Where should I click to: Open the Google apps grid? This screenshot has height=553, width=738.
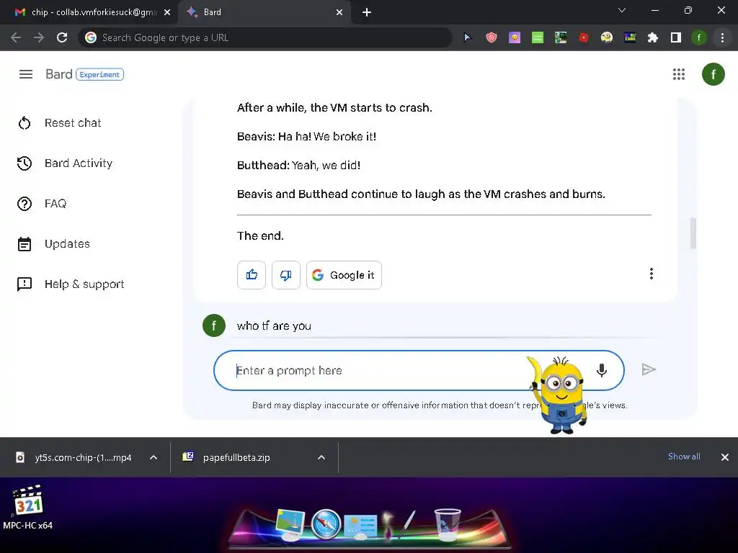[x=679, y=74]
